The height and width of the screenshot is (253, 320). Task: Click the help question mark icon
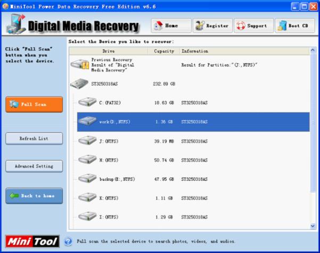pos(68,242)
